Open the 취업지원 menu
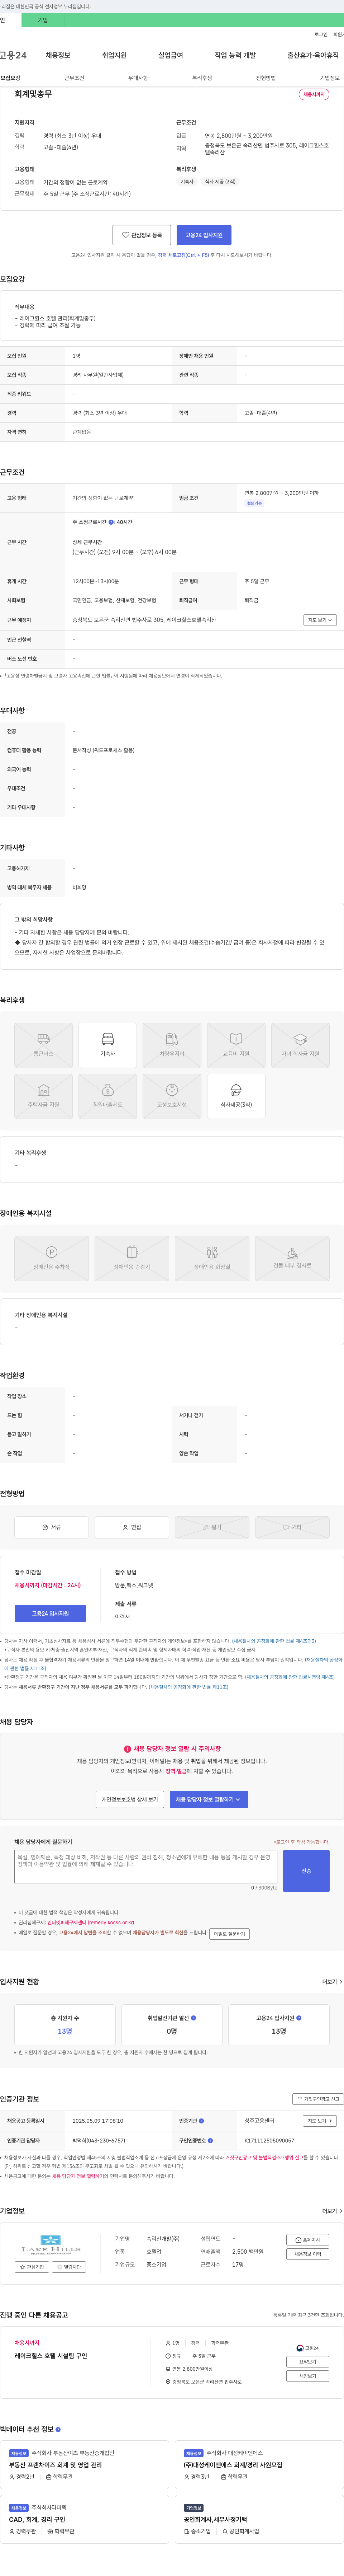Image resolution: width=344 pixels, height=2576 pixels. tap(115, 55)
